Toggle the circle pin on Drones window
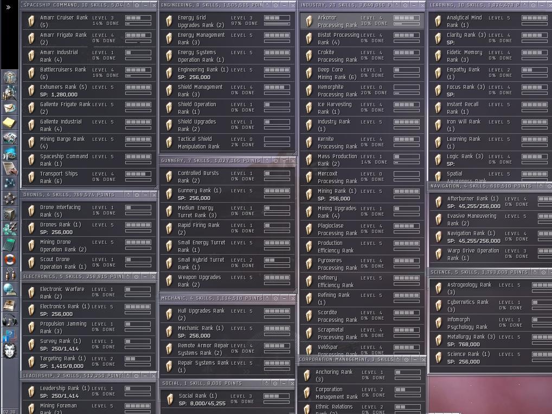Screen dimensions: 552x414 pyautogui.click(x=137, y=195)
